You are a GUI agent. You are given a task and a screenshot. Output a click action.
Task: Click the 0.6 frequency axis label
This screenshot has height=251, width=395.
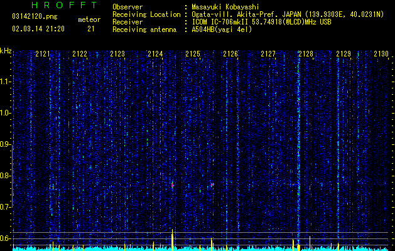tap(6, 238)
